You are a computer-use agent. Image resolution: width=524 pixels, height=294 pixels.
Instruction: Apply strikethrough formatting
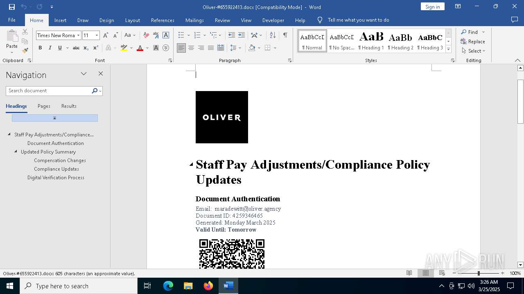(76, 48)
